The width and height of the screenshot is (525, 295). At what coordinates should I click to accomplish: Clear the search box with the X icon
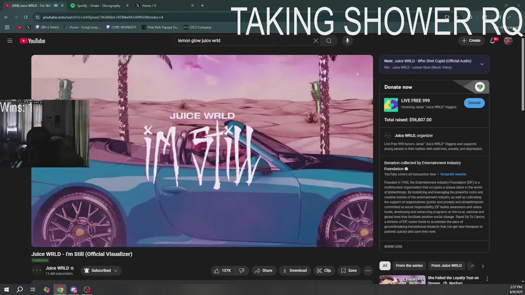pos(316,41)
